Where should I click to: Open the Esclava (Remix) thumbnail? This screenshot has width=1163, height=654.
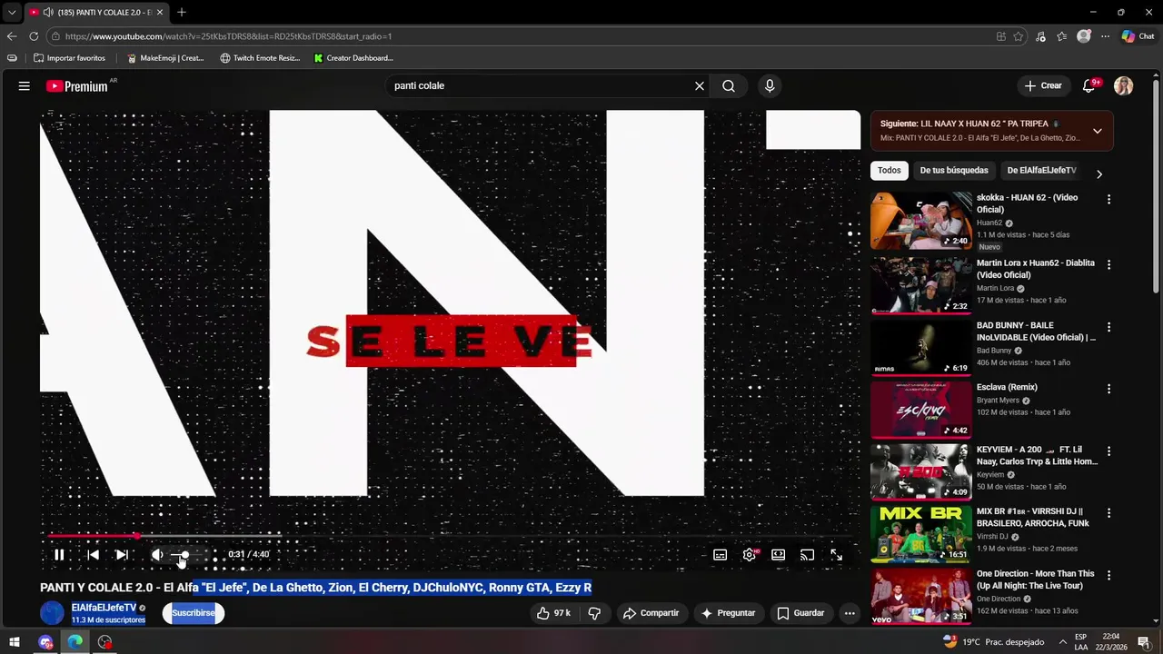(x=921, y=409)
